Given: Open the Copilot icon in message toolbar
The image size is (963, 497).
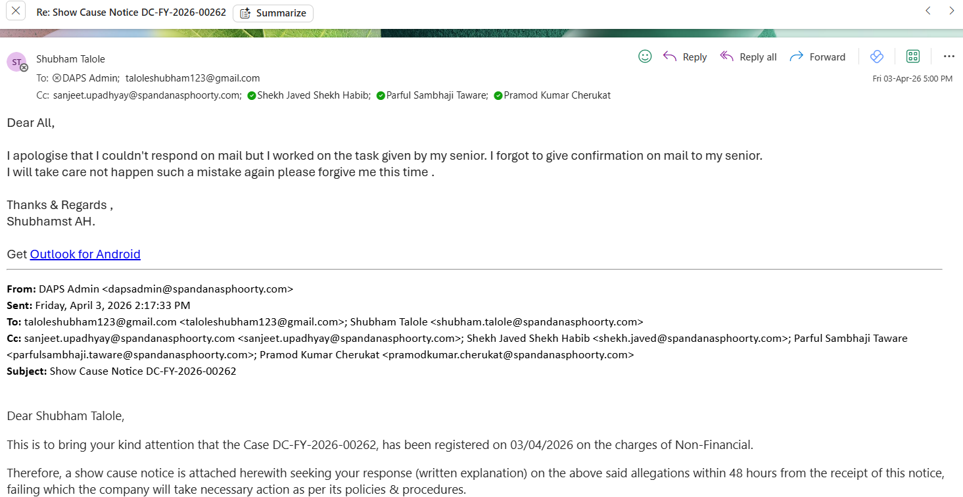Looking at the screenshot, I should click(x=876, y=57).
